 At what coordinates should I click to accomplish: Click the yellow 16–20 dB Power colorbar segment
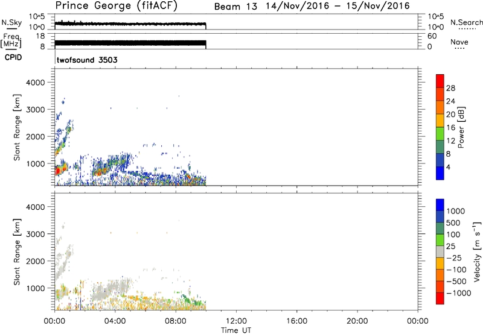[x=440, y=120]
